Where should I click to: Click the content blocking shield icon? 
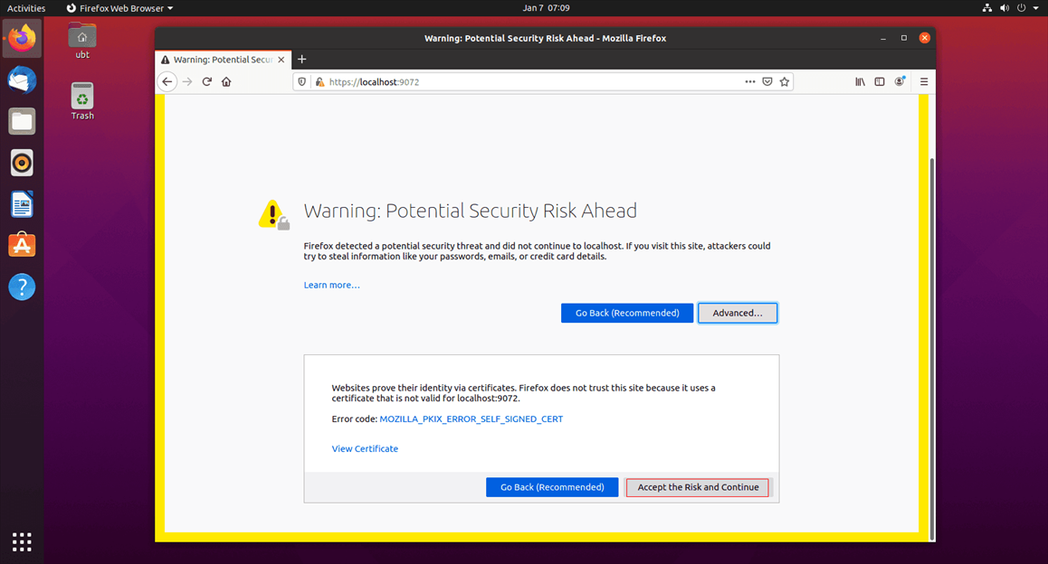[x=301, y=81]
